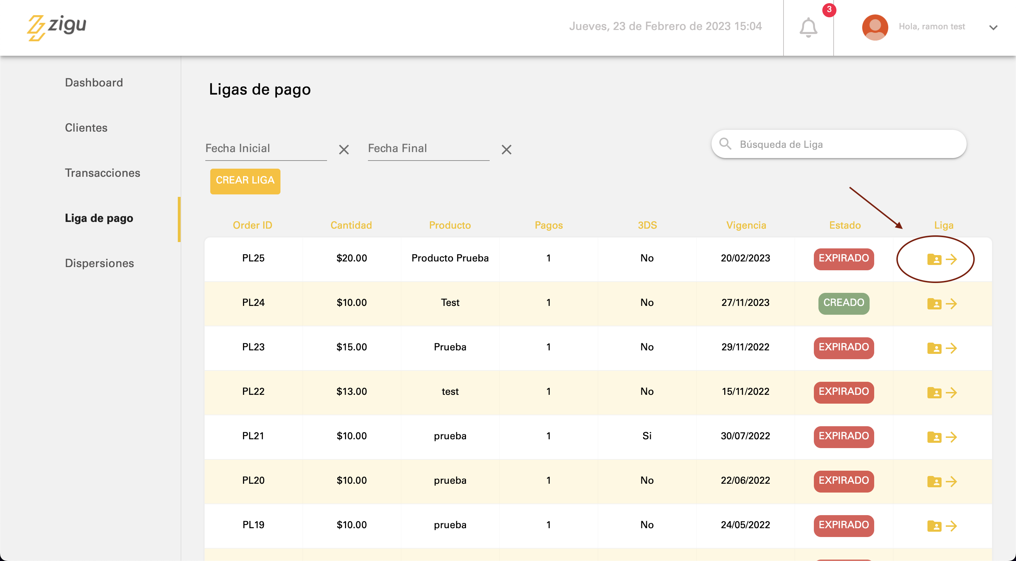Click the Ligas de pago page heading
This screenshot has width=1016, height=561.
(260, 90)
